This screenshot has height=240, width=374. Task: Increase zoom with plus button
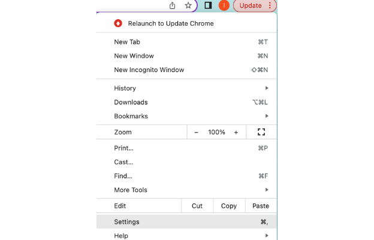click(x=236, y=132)
